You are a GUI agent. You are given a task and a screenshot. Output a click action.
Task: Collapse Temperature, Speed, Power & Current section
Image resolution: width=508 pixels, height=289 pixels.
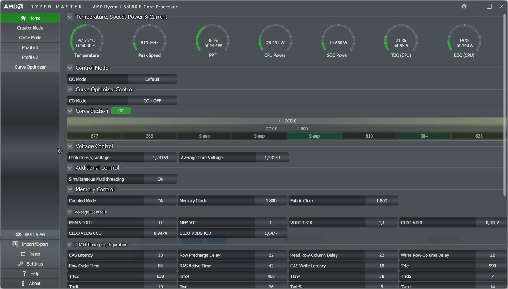coord(70,17)
